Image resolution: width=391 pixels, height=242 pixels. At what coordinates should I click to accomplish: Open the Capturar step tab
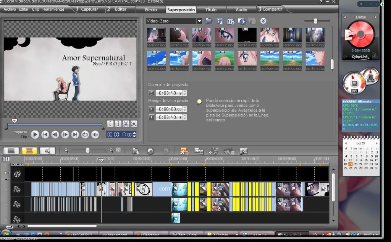click(x=86, y=9)
